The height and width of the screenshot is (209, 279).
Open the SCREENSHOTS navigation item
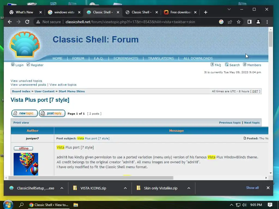pos(126,59)
